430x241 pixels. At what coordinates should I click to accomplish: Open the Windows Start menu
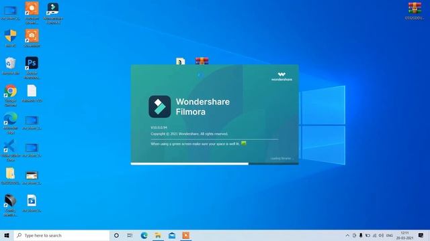(x=7, y=235)
